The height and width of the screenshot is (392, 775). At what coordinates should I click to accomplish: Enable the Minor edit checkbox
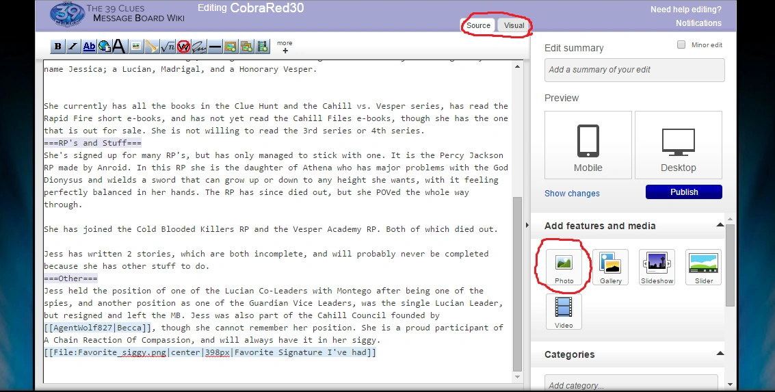pyautogui.click(x=681, y=44)
